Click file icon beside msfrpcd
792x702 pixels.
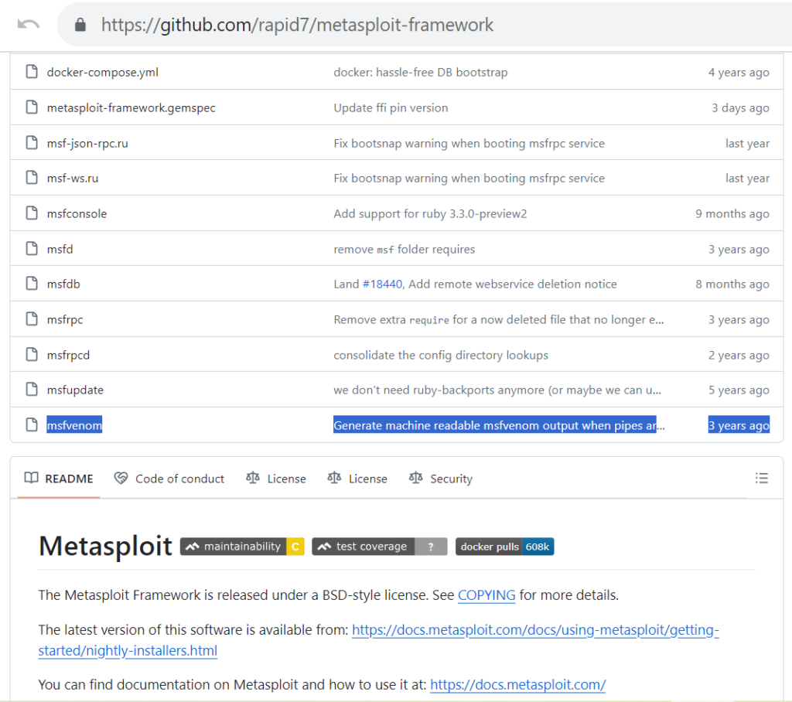pyautogui.click(x=32, y=355)
